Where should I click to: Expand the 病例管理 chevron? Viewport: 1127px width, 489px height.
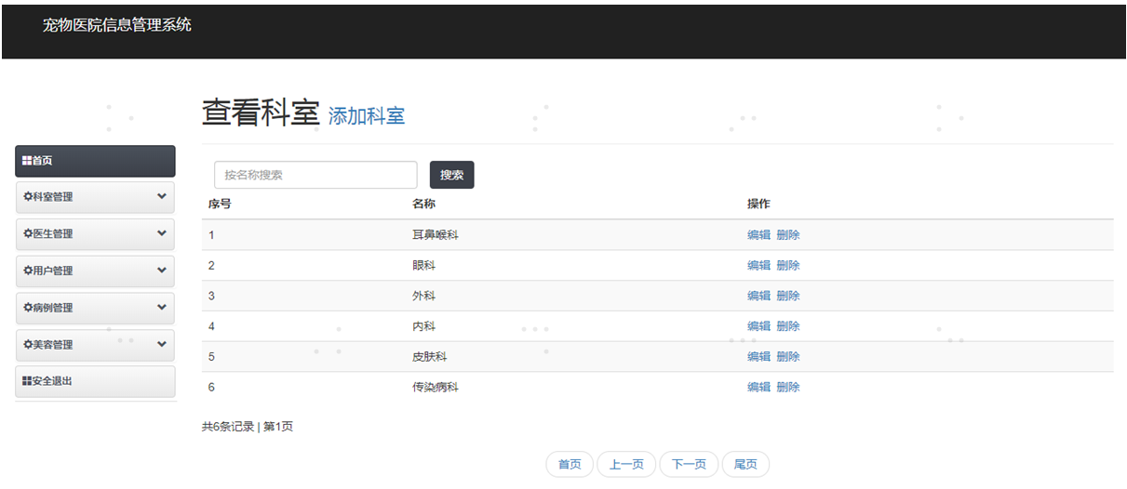[162, 307]
